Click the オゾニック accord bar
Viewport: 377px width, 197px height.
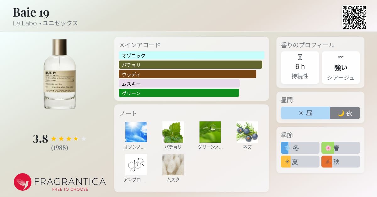pos(192,56)
